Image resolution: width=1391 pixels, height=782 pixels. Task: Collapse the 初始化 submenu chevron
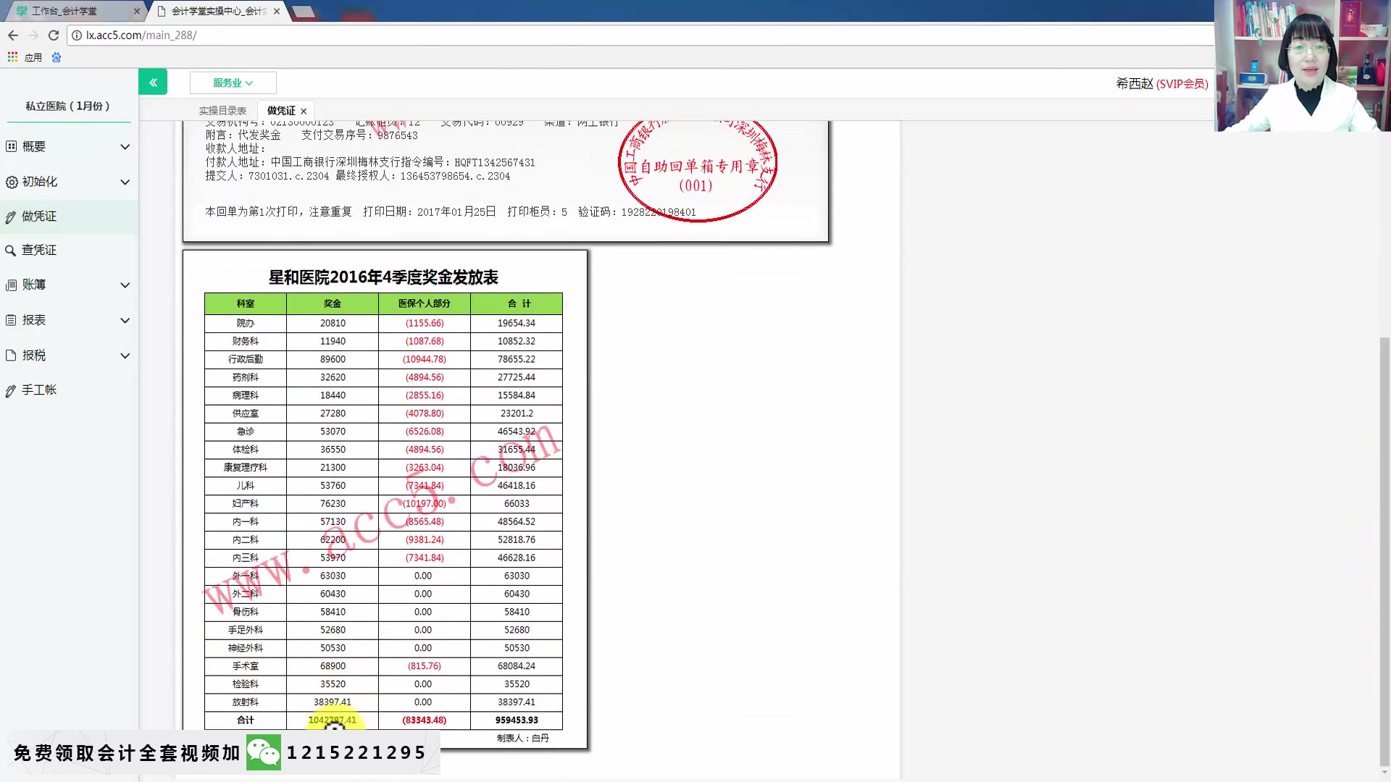125,182
